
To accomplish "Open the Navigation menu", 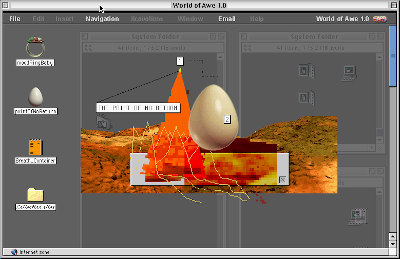I will click(102, 19).
